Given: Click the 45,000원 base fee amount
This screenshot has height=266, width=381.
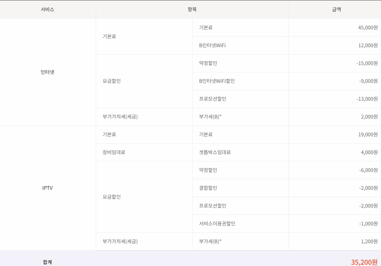Looking at the screenshot, I should [x=368, y=27].
